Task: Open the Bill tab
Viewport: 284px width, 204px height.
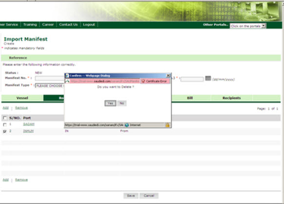Action: 190,98
